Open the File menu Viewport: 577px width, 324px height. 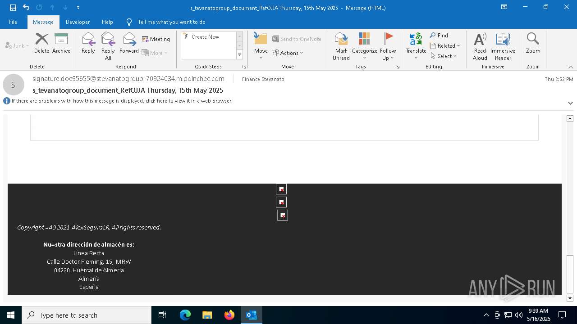click(x=13, y=22)
